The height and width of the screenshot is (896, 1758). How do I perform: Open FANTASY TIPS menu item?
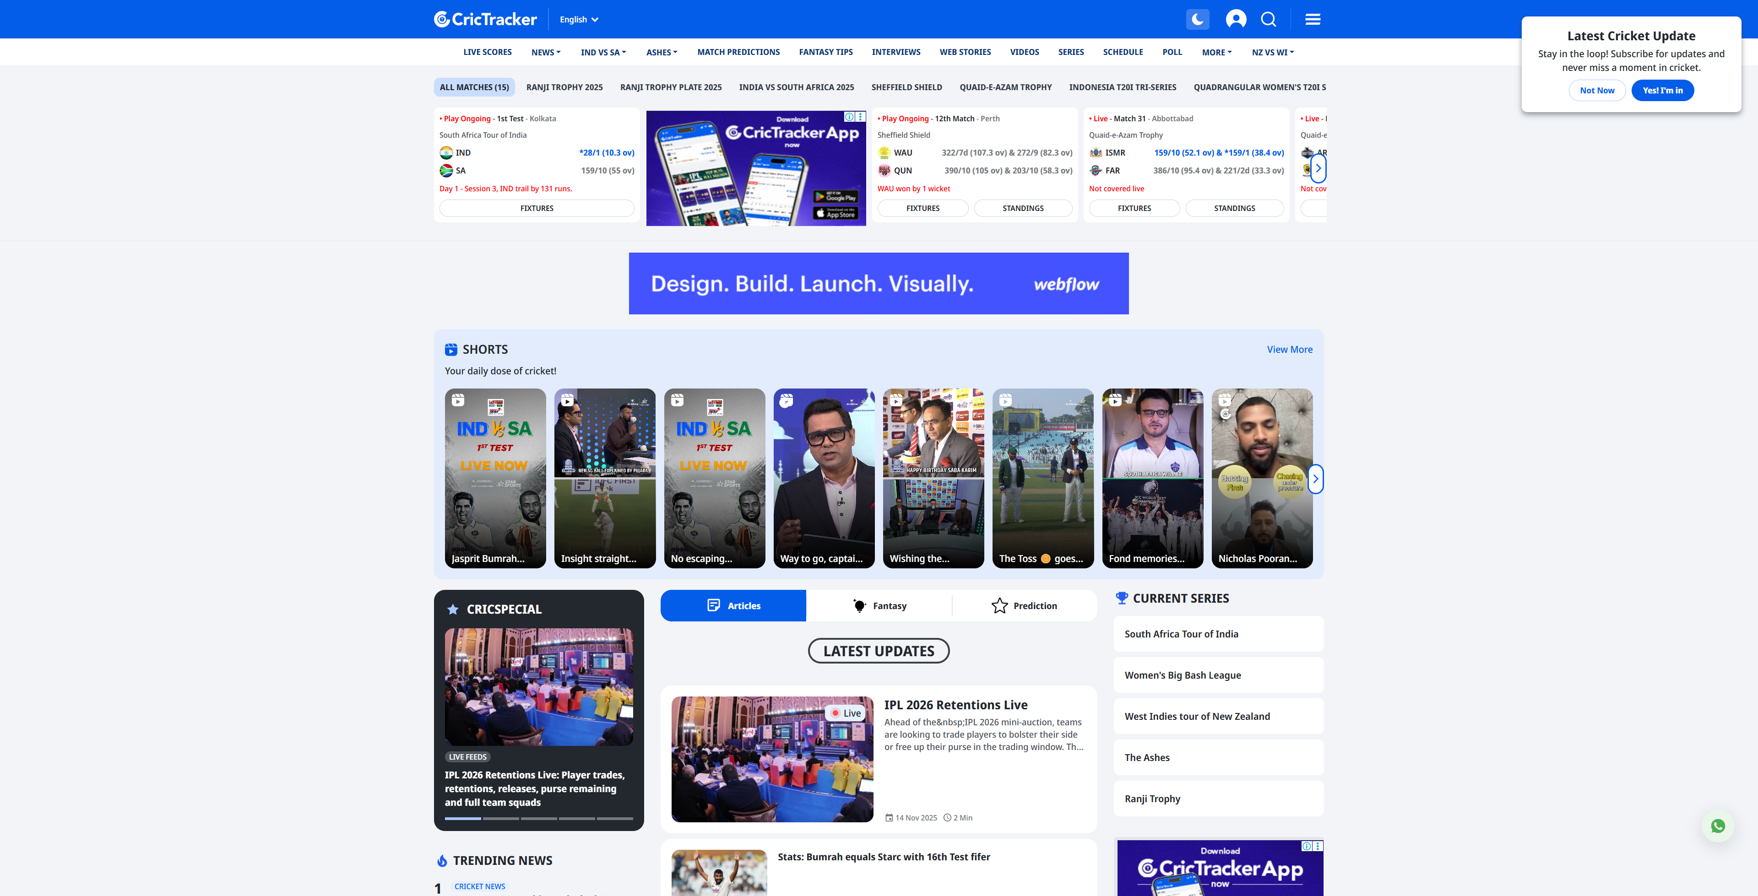click(826, 53)
